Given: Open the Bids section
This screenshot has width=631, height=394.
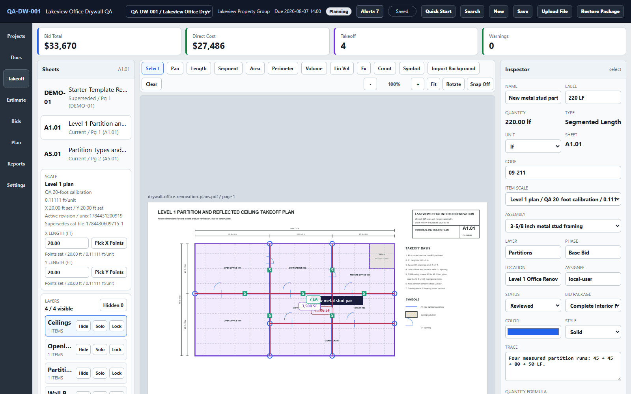Looking at the screenshot, I should click(x=16, y=121).
